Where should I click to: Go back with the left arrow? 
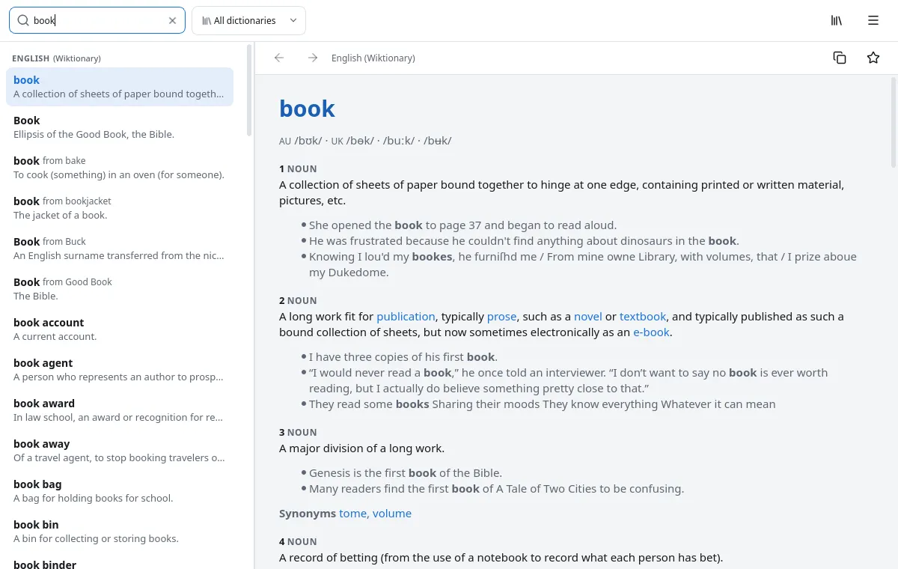(279, 58)
